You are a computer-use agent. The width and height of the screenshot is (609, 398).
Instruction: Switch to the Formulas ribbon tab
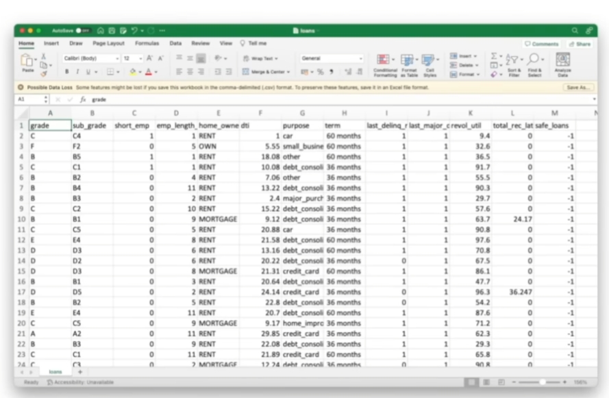click(147, 43)
